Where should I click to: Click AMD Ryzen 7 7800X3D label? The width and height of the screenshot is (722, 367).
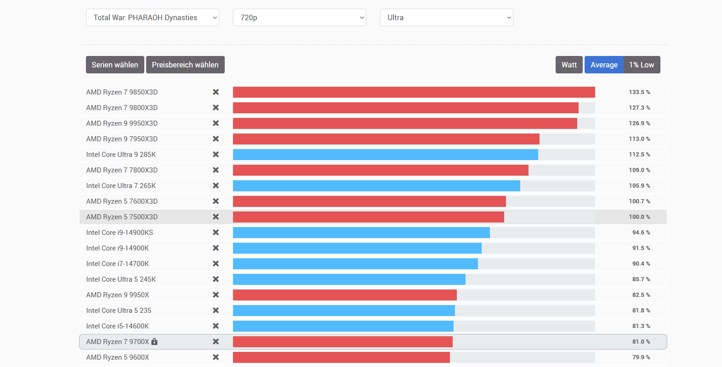[x=122, y=170]
